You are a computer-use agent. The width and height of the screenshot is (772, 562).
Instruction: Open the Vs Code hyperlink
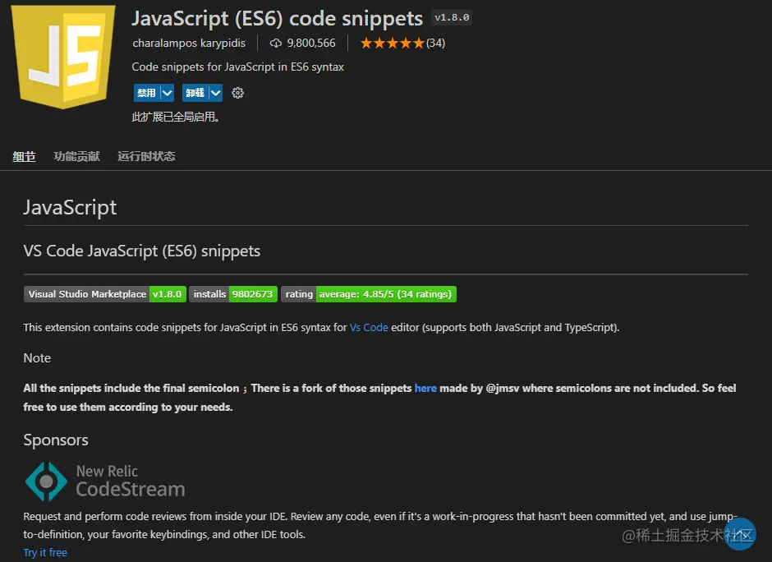pos(369,327)
